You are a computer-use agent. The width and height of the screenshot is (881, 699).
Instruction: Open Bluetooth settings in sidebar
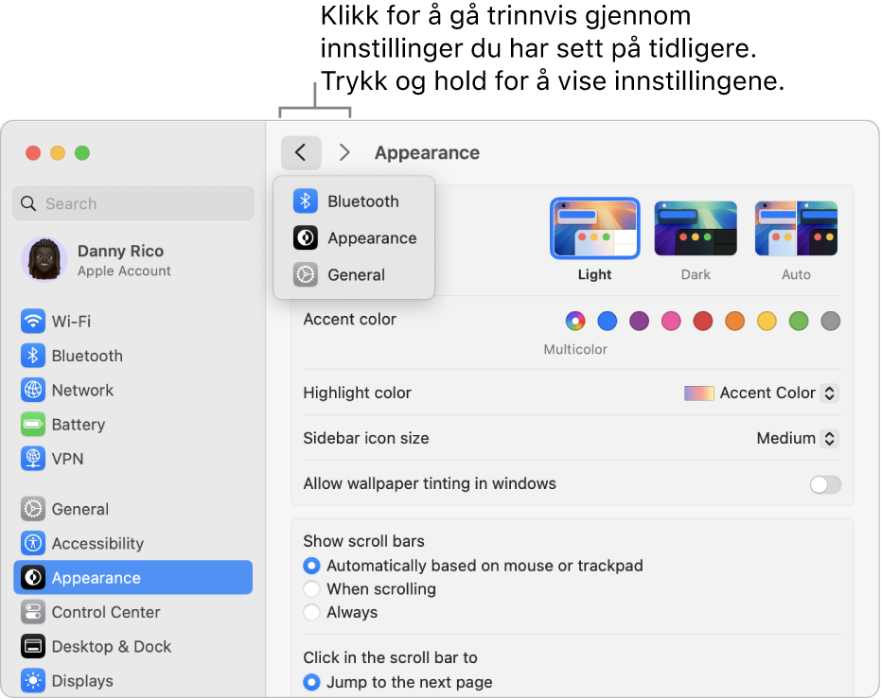click(133, 356)
